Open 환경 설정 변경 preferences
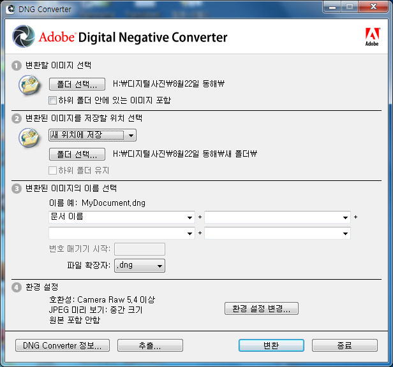393x367 pixels. 262,308
